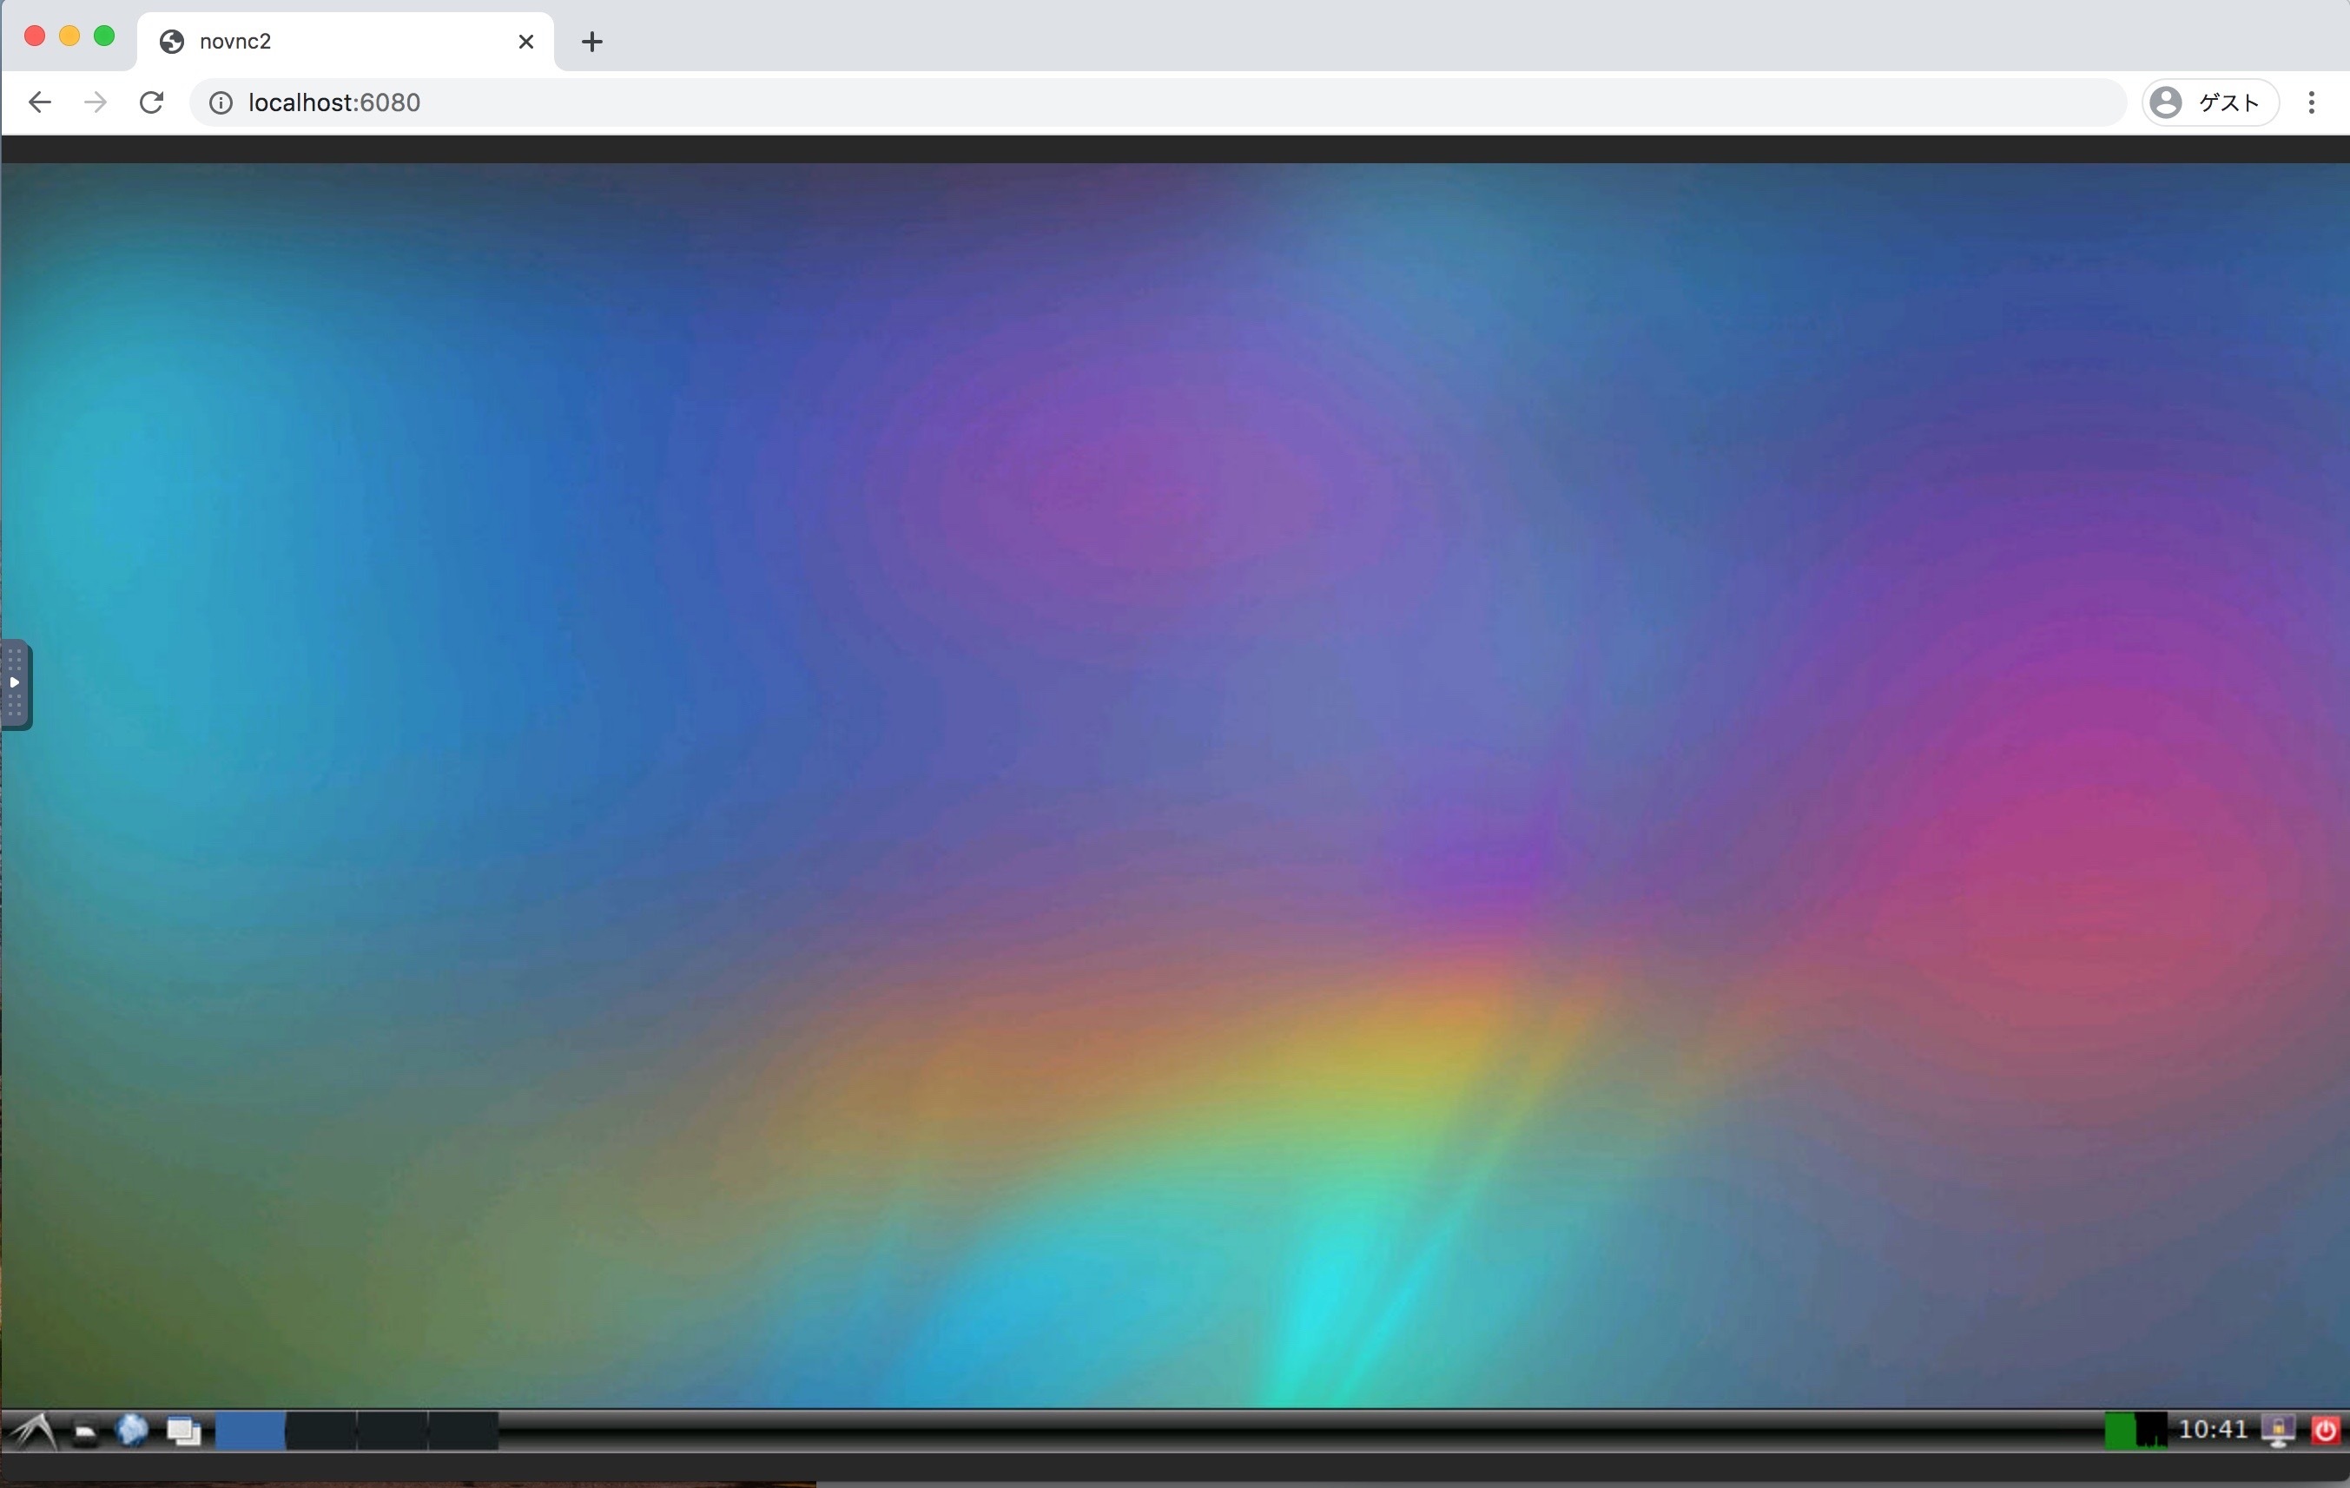Go back in browser history
This screenshot has height=1488, width=2350.
[39, 102]
